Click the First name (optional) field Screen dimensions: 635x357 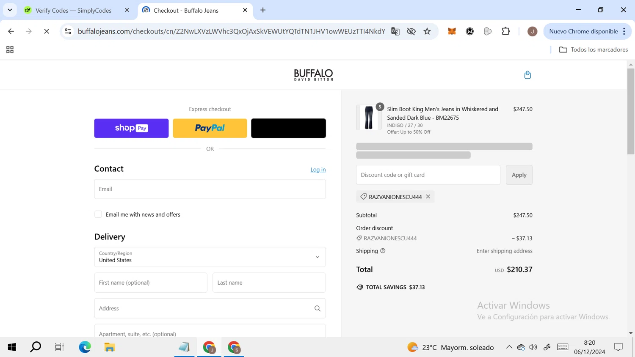point(151,283)
